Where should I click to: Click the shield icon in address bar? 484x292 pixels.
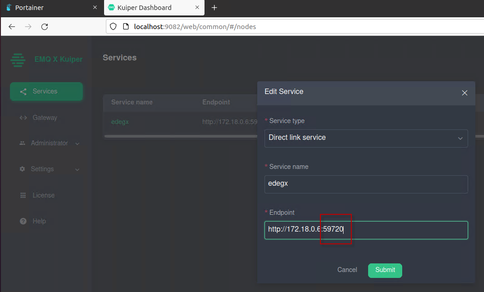tap(113, 26)
